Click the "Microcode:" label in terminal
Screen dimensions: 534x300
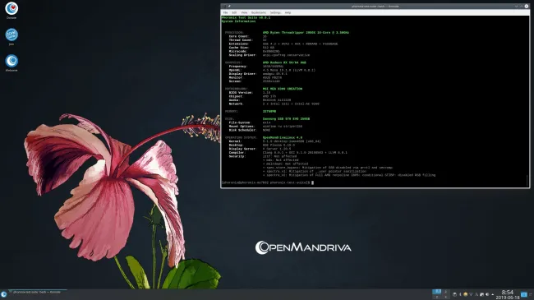click(237, 51)
